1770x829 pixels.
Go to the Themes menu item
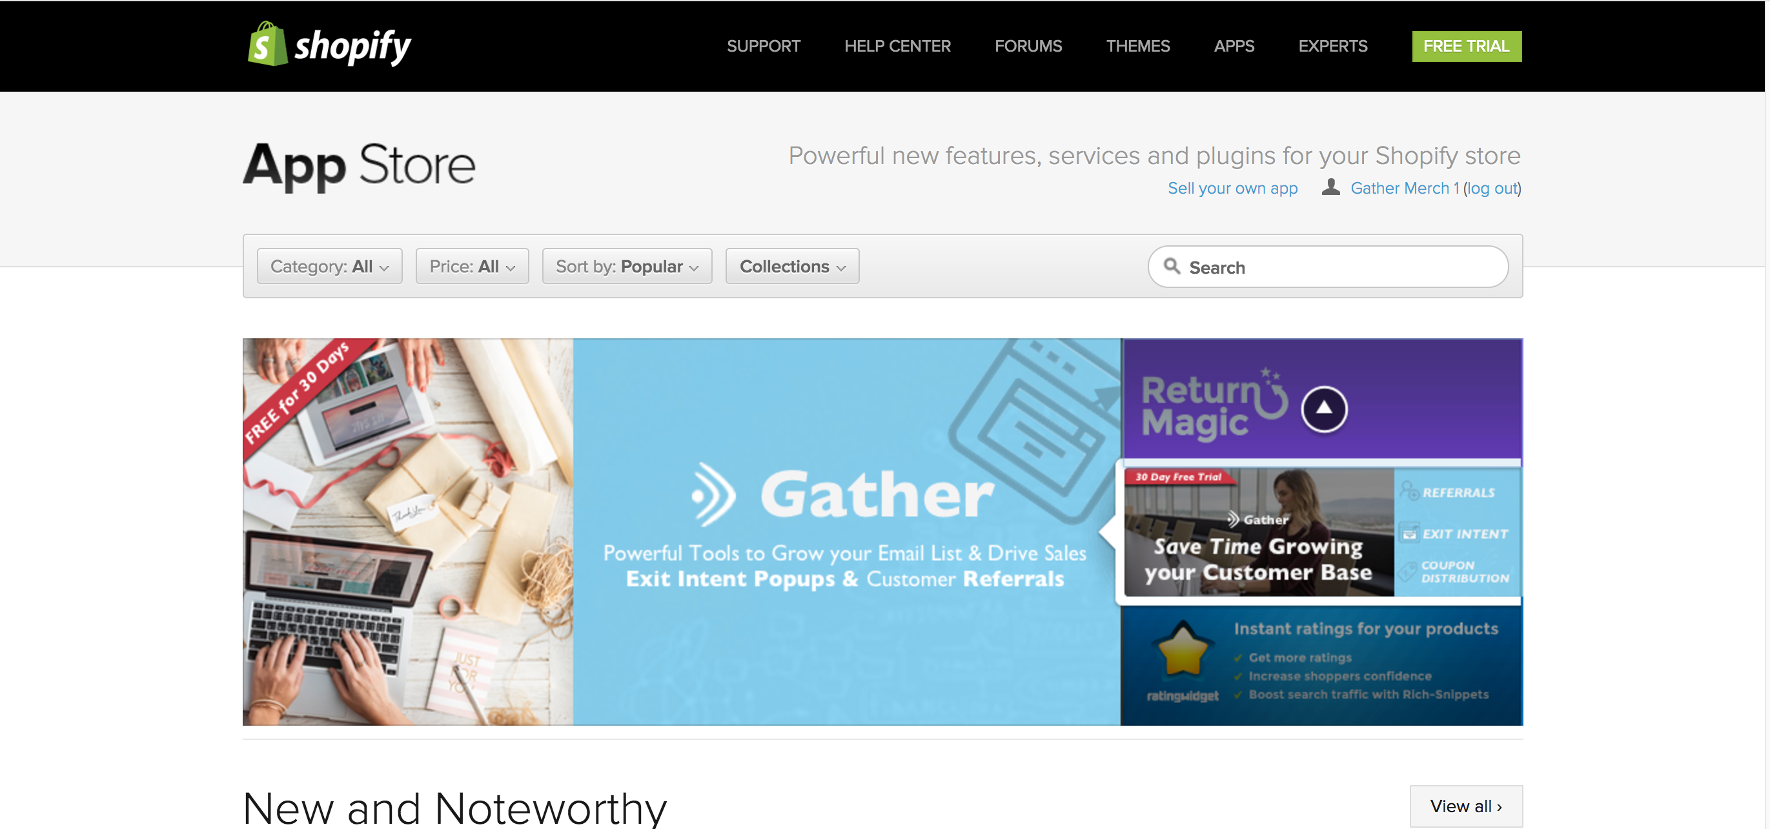point(1138,46)
